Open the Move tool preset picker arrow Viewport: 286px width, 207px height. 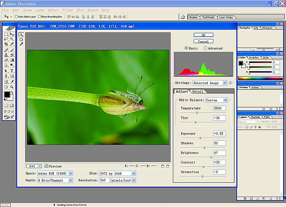11,16
